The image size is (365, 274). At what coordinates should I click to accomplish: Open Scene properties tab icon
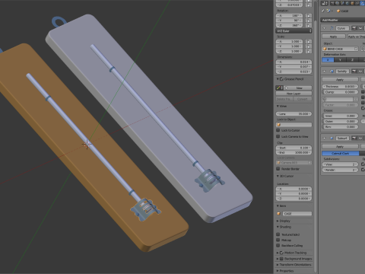(x=342, y=3)
